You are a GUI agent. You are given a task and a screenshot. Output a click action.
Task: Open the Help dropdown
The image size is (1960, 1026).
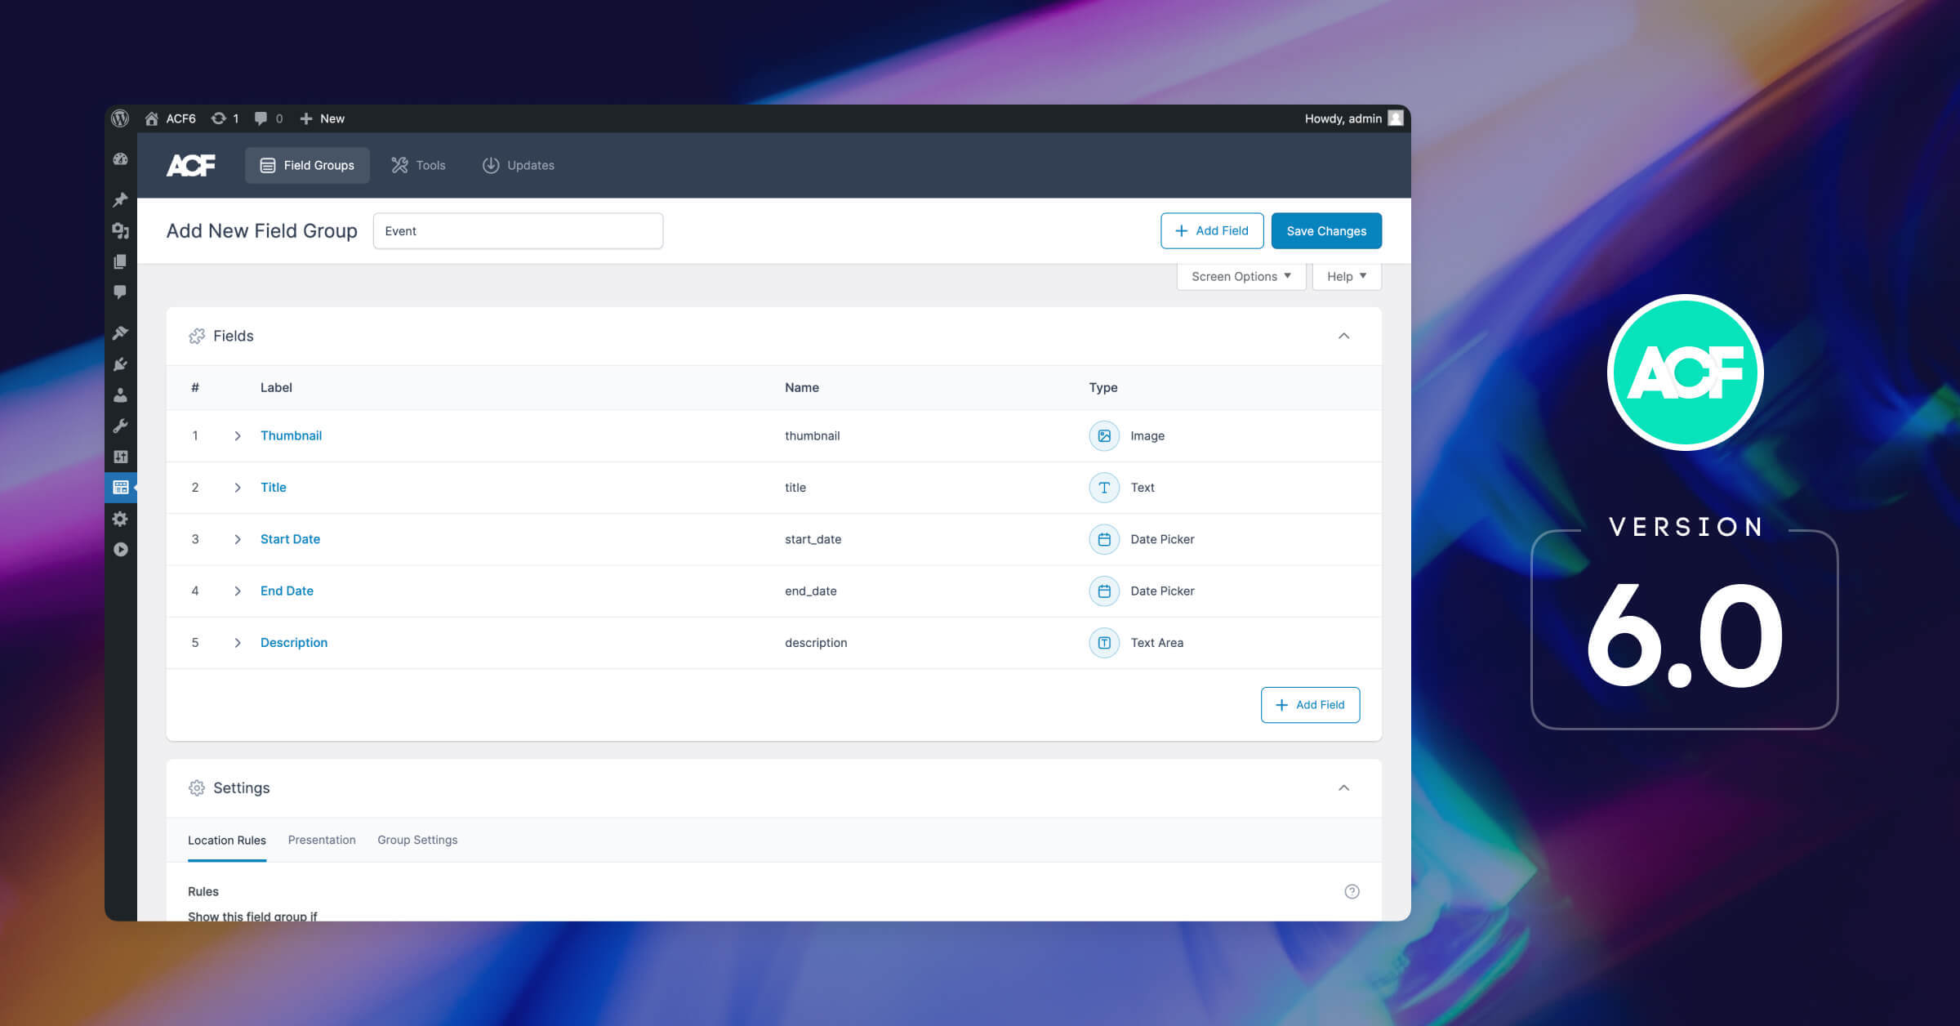pyautogui.click(x=1347, y=276)
